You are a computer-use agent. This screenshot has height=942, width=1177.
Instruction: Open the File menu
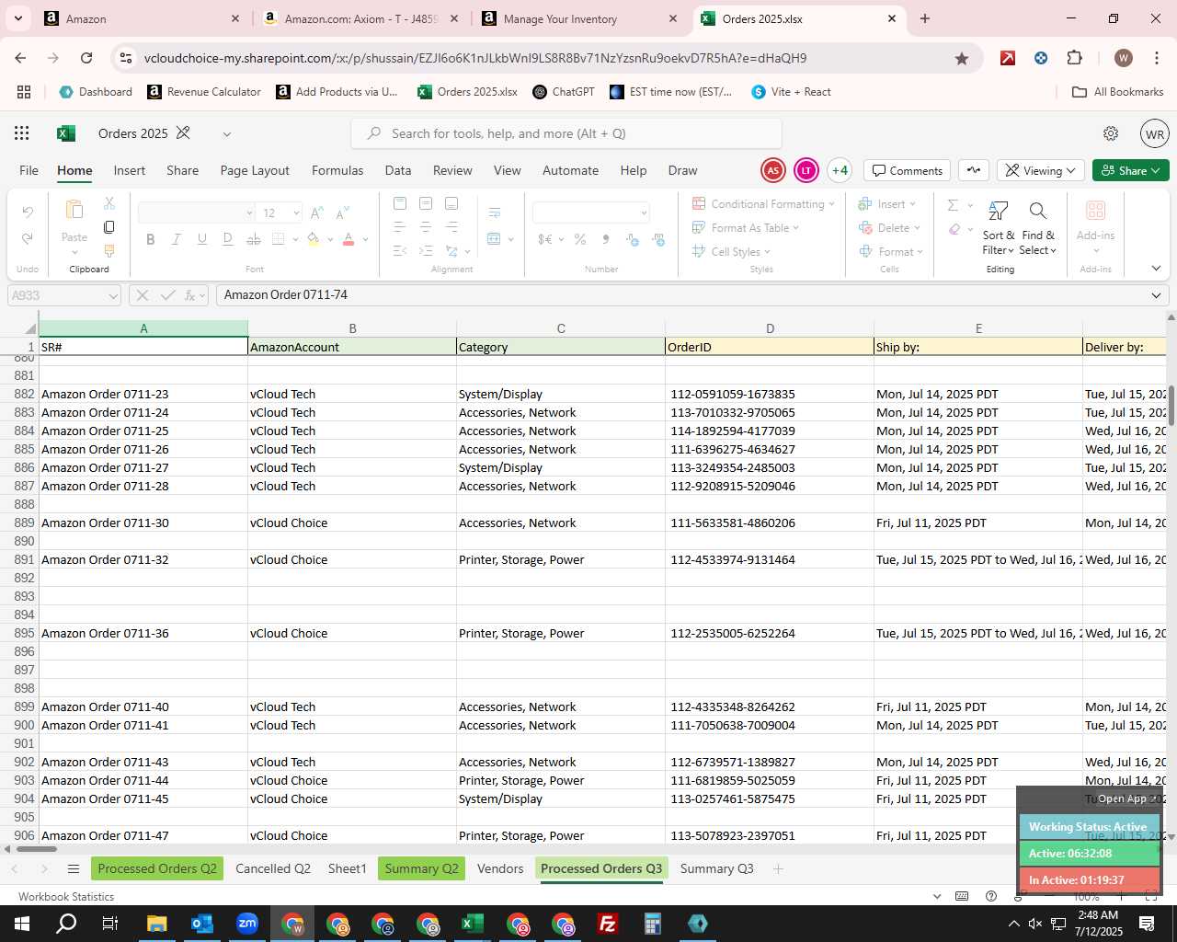[x=29, y=170]
